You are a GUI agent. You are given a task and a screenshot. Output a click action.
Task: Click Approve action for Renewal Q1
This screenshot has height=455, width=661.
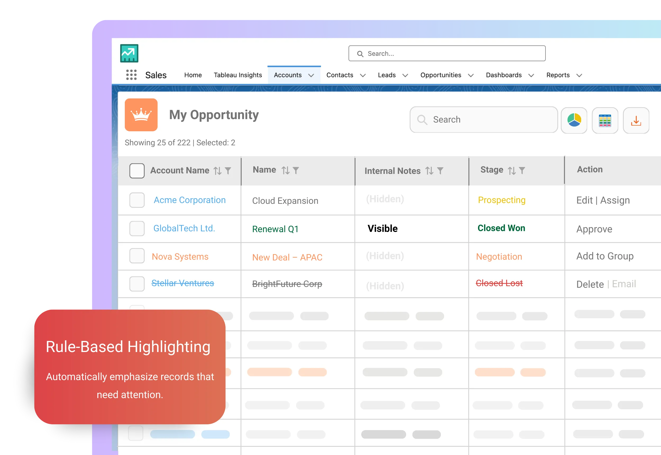click(594, 229)
